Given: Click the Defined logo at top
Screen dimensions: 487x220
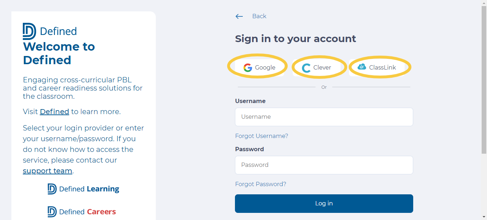Looking at the screenshot, I should [50, 31].
